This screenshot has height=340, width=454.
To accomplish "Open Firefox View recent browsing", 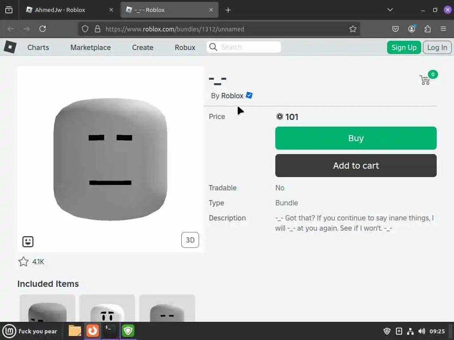I will coord(9,10).
